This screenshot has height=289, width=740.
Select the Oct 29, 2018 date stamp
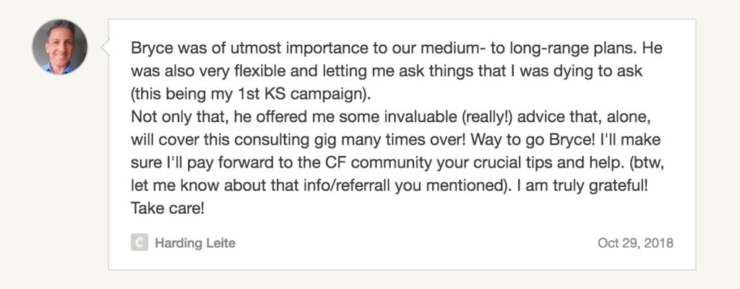(x=635, y=243)
